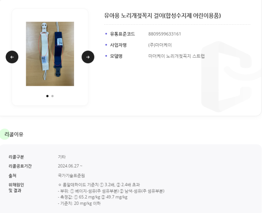Show the previous product image with left arrow
This screenshot has width=262, height=213.
pos(12,57)
